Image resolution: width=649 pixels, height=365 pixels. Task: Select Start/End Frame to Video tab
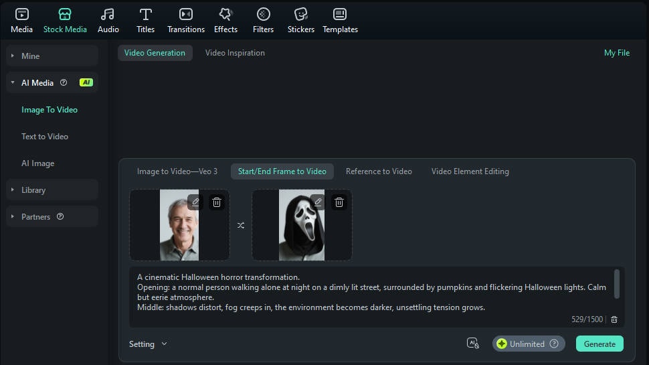pos(282,171)
